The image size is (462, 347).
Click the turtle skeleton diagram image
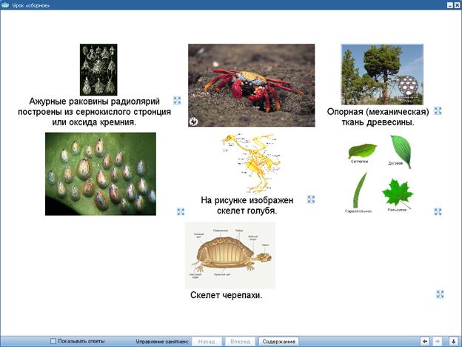pyautogui.click(x=230, y=256)
